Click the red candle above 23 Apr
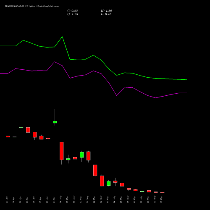210x210 pixels. click(28, 130)
